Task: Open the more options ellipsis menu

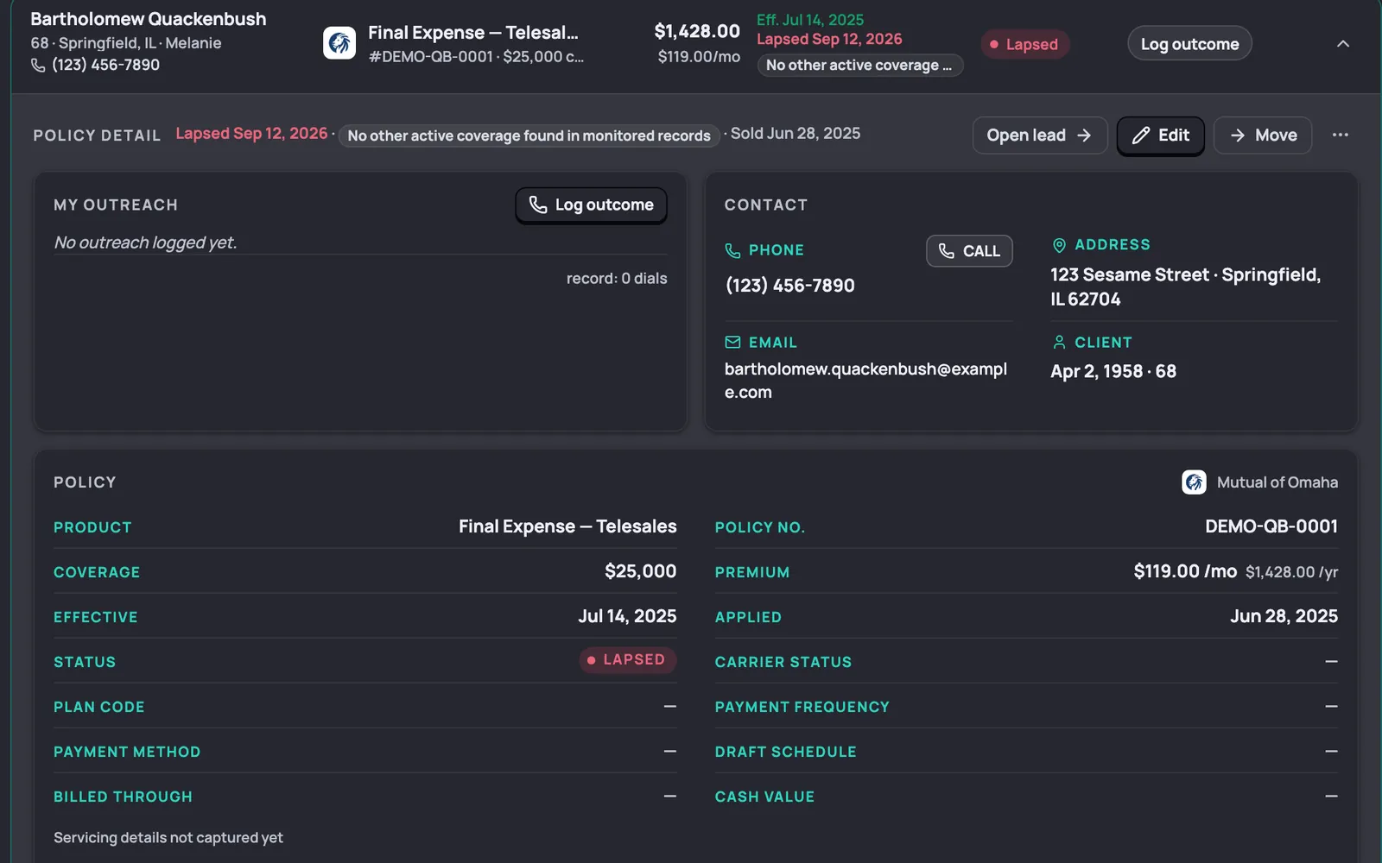Action: (1340, 135)
